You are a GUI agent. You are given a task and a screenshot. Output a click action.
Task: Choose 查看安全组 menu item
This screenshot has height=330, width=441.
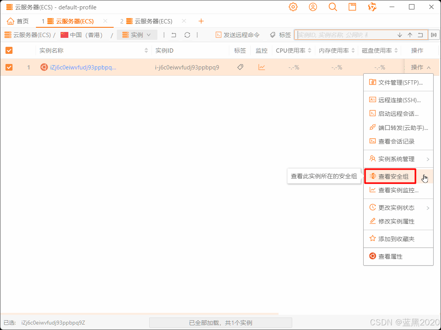pos(398,176)
